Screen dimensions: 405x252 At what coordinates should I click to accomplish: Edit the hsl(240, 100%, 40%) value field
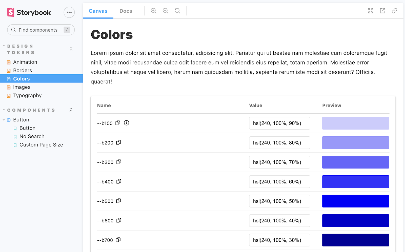[279, 221]
